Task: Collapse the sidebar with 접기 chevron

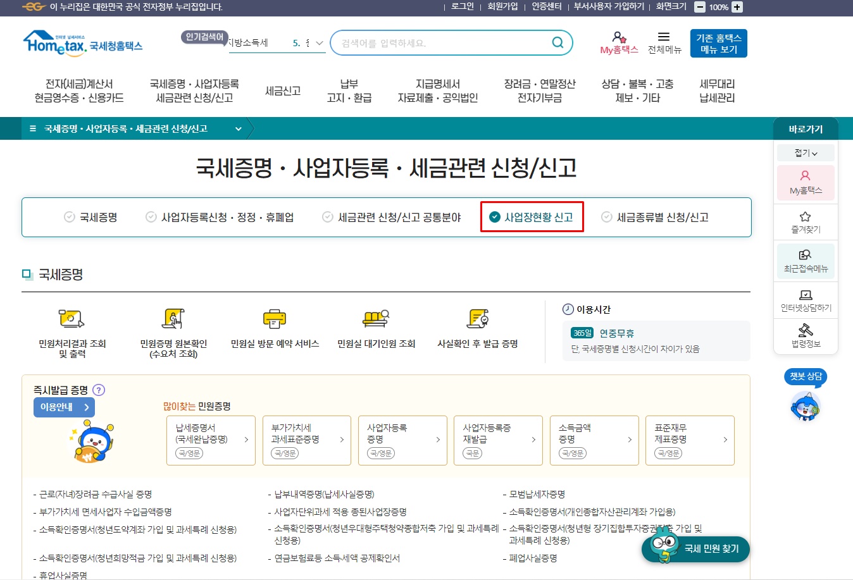Action: [805, 152]
